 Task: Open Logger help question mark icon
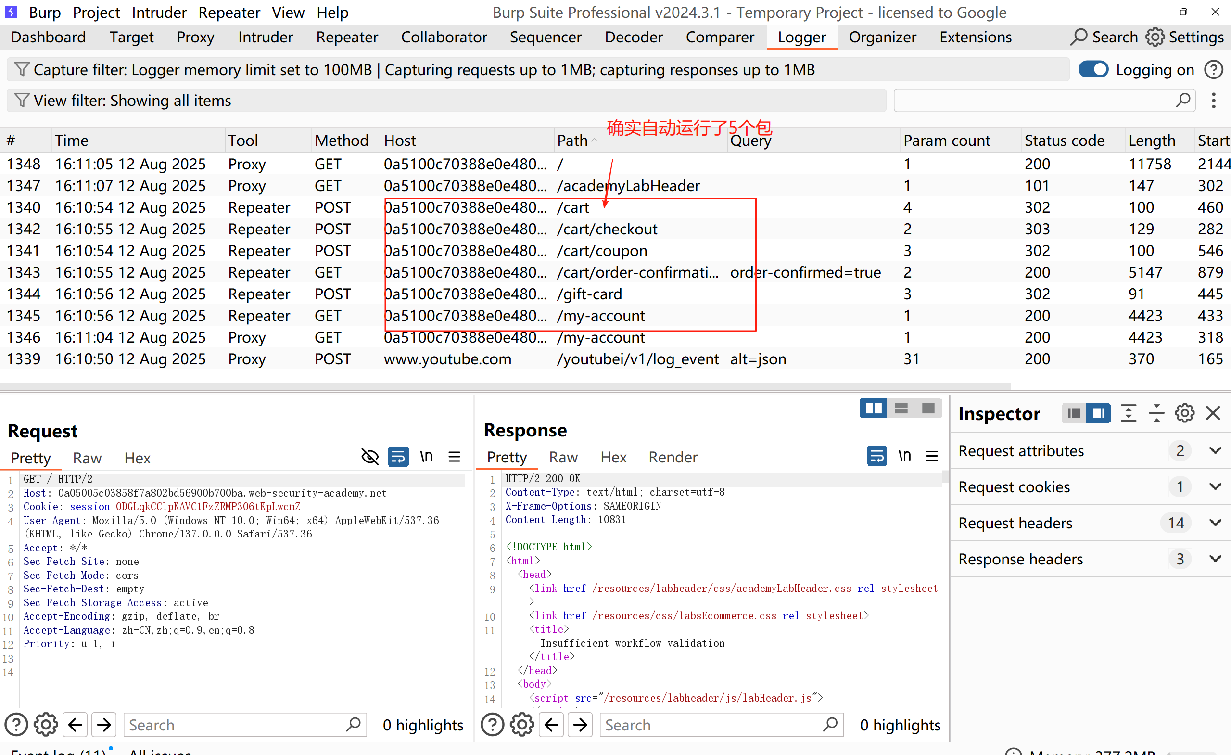(x=1213, y=69)
